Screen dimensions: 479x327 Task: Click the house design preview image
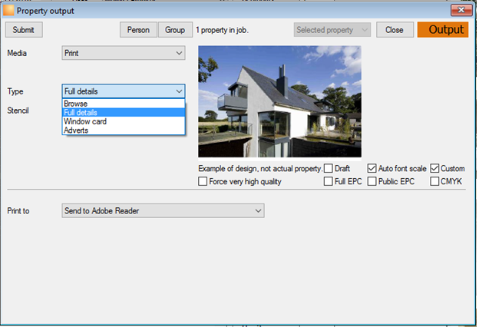pyautogui.click(x=280, y=102)
